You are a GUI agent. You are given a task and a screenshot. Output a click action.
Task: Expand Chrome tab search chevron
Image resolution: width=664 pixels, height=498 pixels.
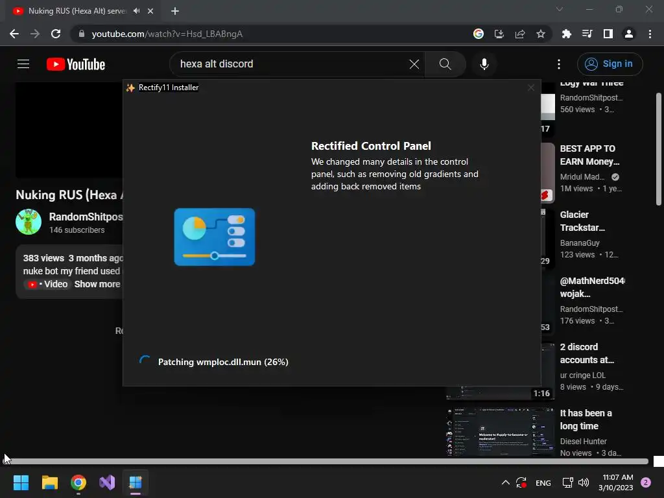tap(560, 9)
